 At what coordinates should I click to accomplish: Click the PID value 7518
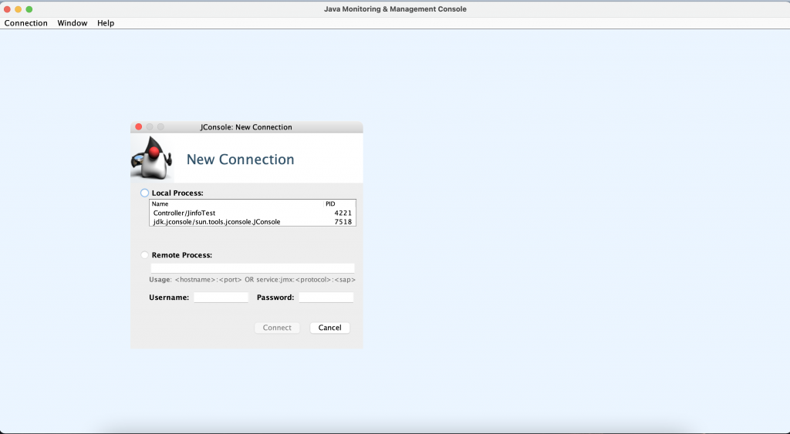coord(343,221)
